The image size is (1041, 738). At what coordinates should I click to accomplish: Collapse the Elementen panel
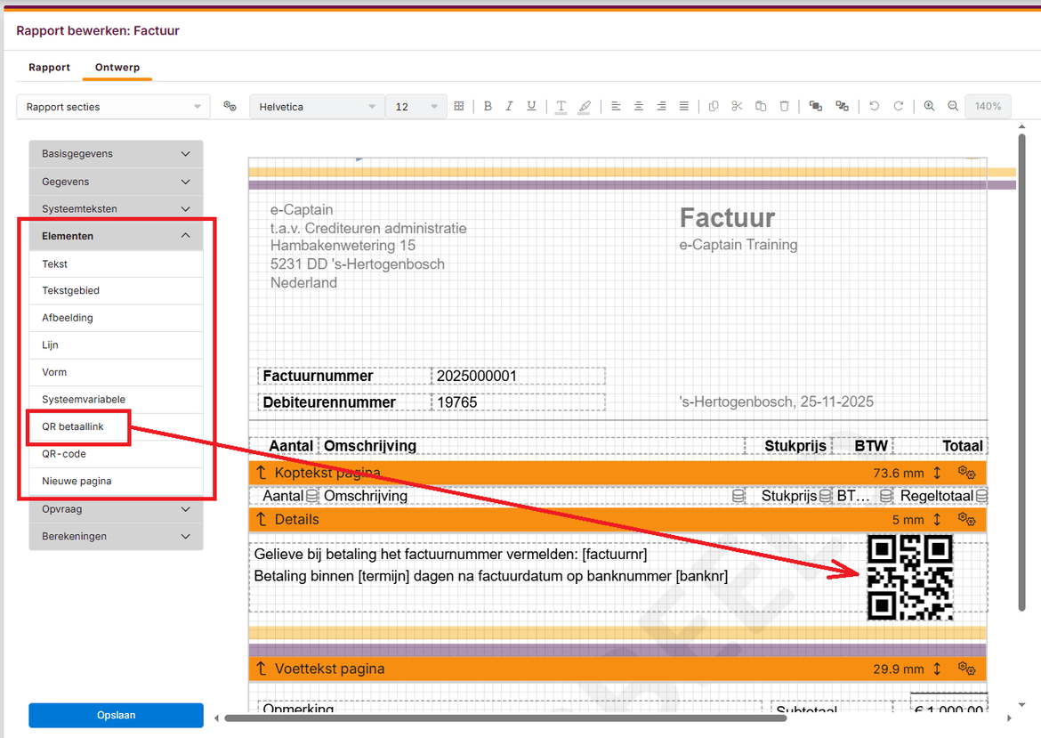tap(116, 236)
